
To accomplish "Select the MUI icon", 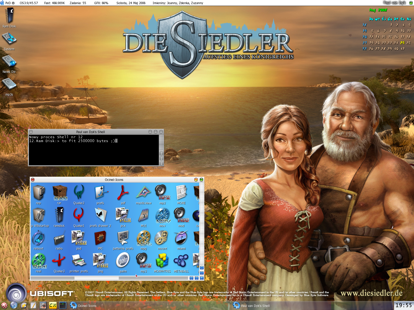I will (144, 217).
